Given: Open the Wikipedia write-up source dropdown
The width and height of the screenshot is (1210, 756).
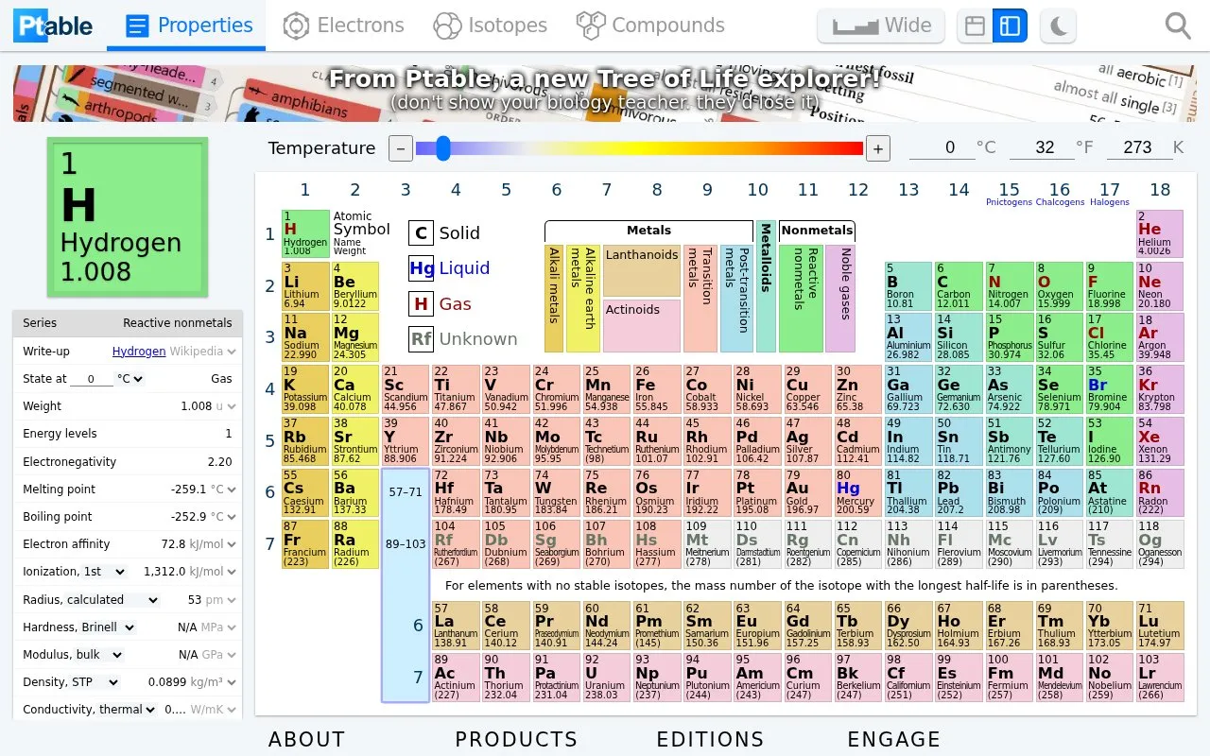Looking at the screenshot, I should point(202,352).
